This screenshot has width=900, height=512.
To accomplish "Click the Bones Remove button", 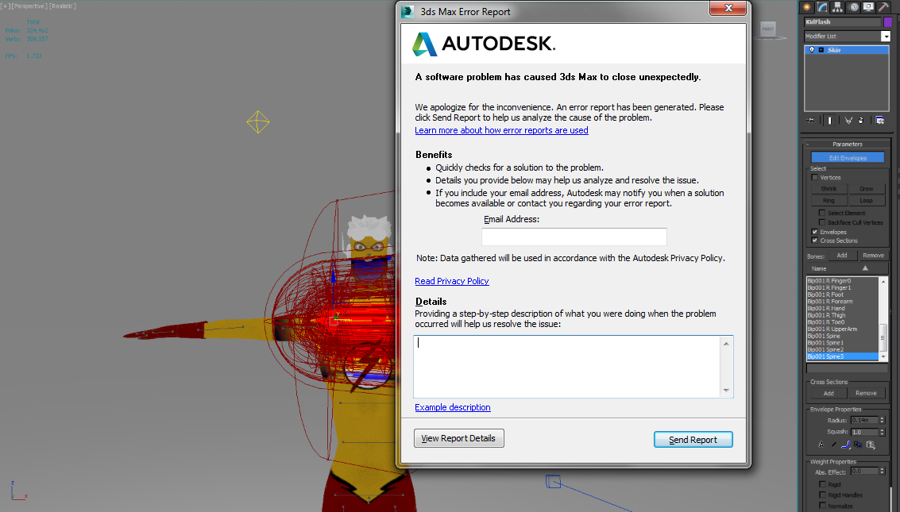I will [873, 255].
